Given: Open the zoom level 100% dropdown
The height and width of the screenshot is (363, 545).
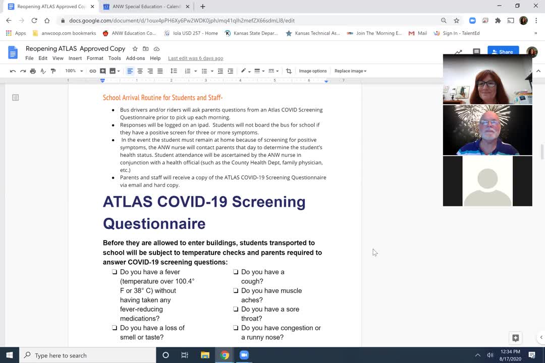Looking at the screenshot, I should 74,71.
